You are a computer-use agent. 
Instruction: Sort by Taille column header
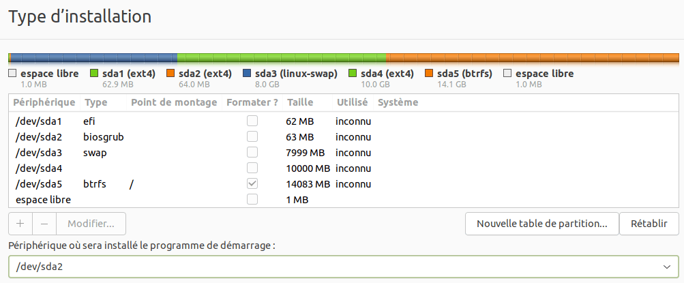coord(300,102)
